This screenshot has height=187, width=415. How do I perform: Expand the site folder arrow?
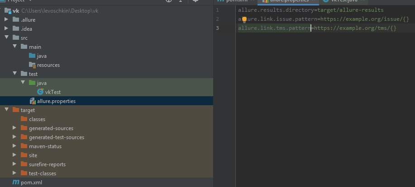point(14,155)
